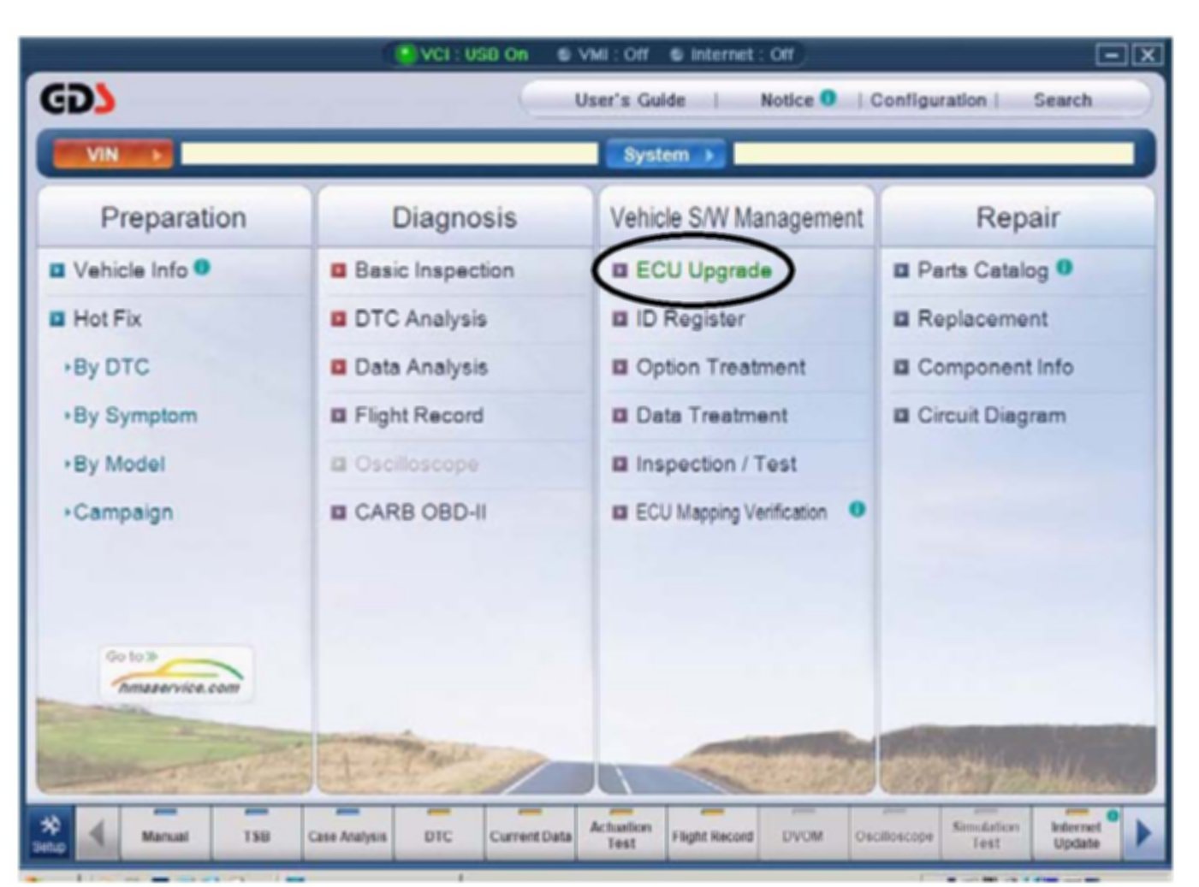Expand the By DTC hot fix item
The height and width of the screenshot is (887, 1199).
[x=110, y=368]
